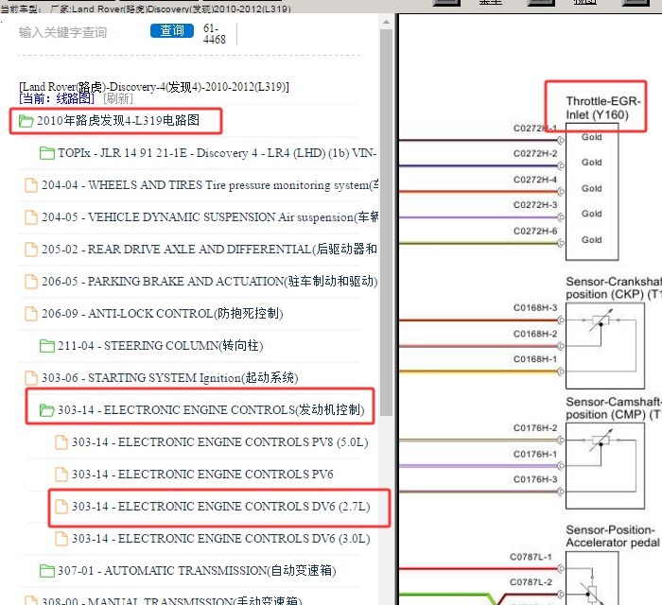662x605 pixels.
Task: Click document icon beside 205-02 Rear Drive Axle
Action: 31,249
